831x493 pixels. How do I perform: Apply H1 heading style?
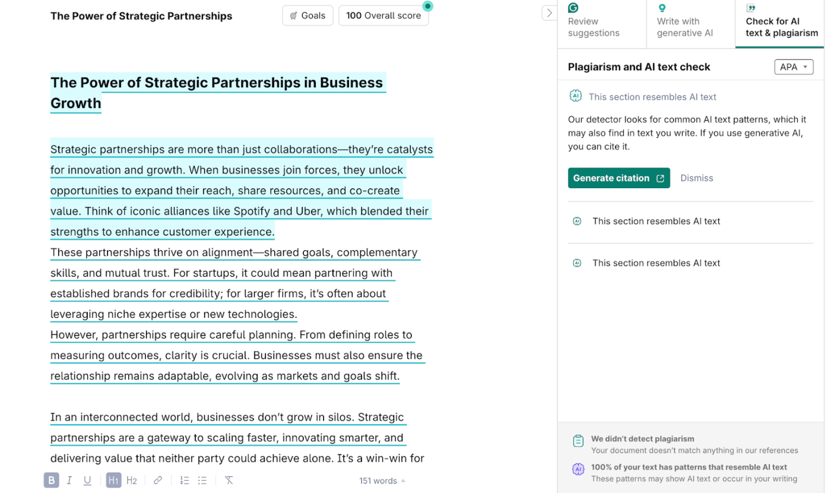pos(113,481)
